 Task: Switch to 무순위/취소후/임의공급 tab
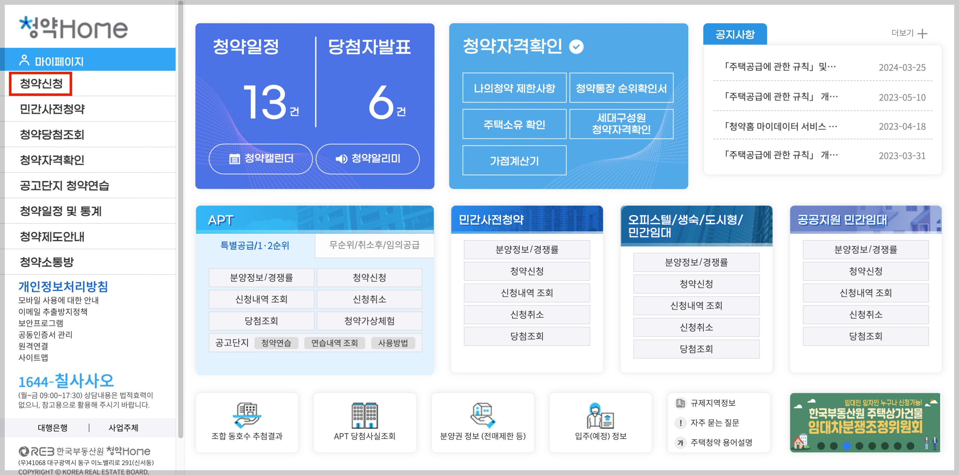pos(374,245)
